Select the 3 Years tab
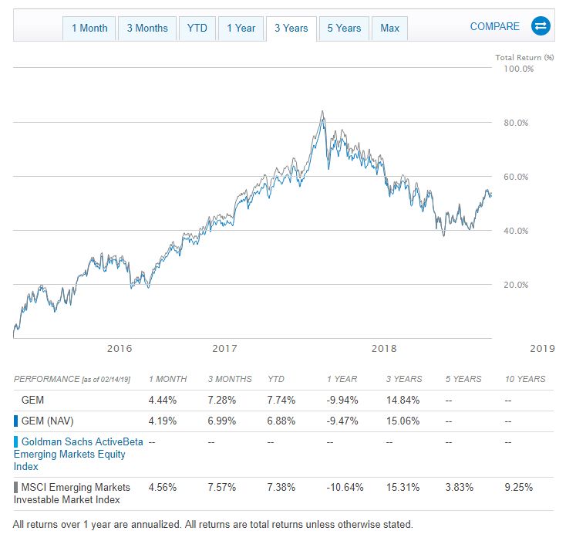Screen dimensions: 576x541 (291, 29)
